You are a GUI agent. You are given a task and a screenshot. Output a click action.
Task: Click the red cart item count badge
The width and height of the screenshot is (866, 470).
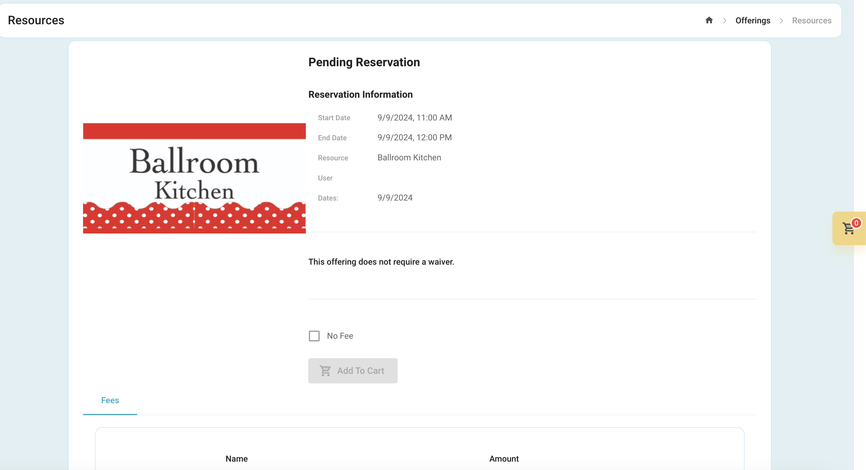point(856,223)
